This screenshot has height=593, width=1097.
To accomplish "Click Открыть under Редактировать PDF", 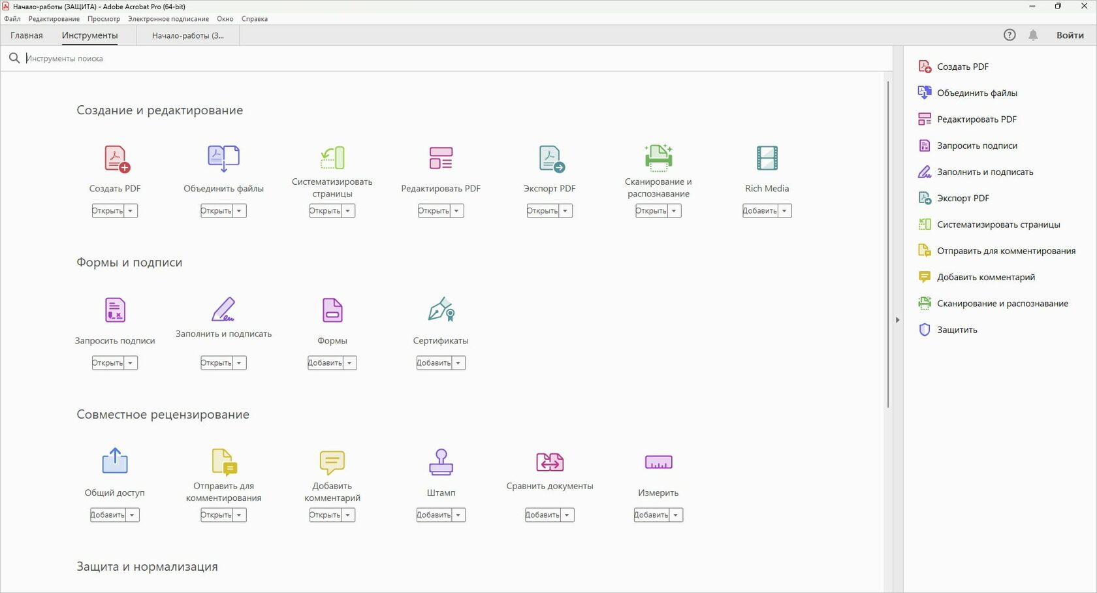I will 434,211.
